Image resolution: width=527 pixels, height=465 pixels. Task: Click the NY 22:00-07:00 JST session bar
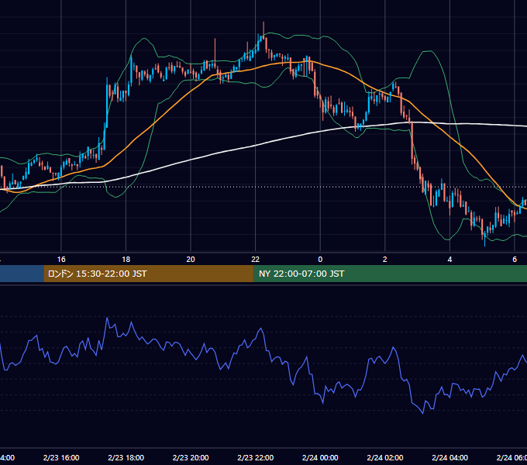pyautogui.click(x=390, y=274)
